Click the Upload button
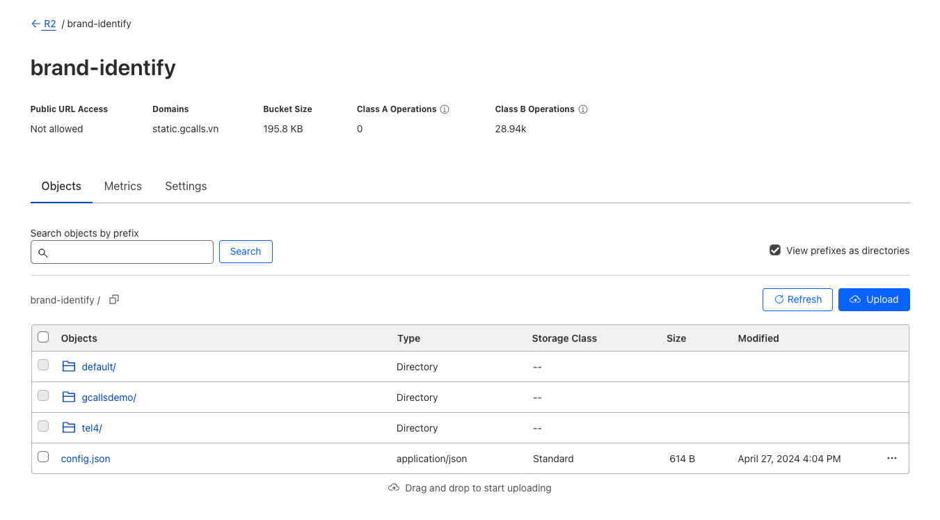The image size is (940, 520). tap(873, 299)
